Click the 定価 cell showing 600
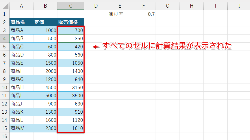The image size is (250, 140). click(x=45, y=47)
